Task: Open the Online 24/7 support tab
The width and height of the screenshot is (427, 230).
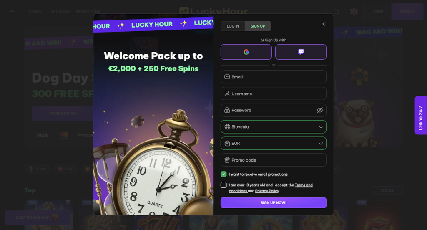Action: point(421,115)
